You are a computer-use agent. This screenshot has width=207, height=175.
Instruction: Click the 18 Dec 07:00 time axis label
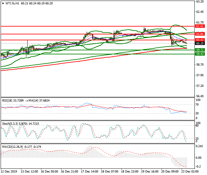coord(109,172)
